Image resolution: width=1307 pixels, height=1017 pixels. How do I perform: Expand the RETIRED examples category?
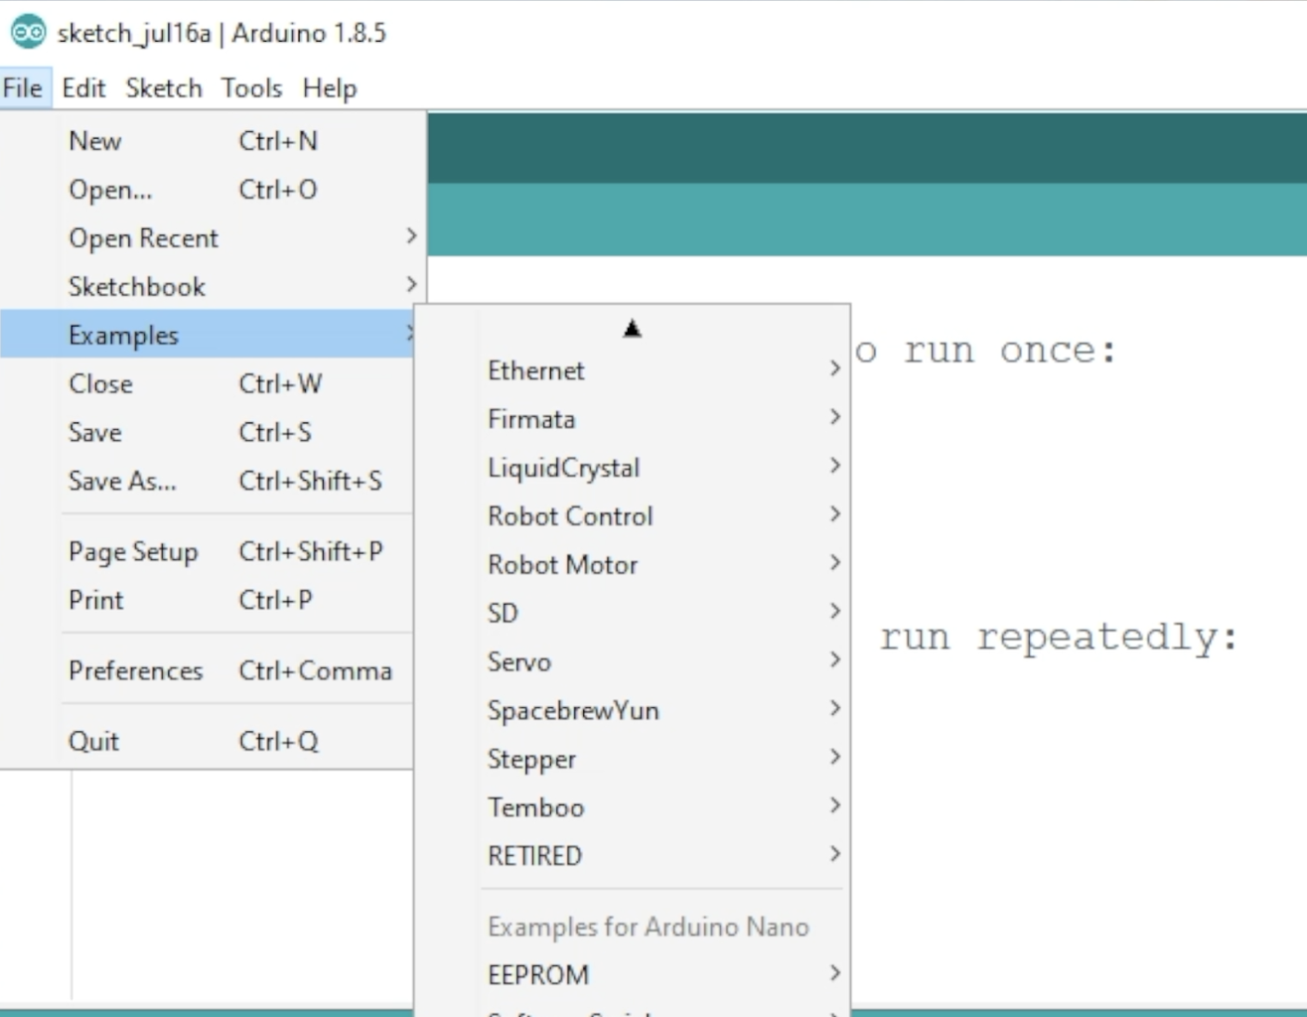[534, 855]
